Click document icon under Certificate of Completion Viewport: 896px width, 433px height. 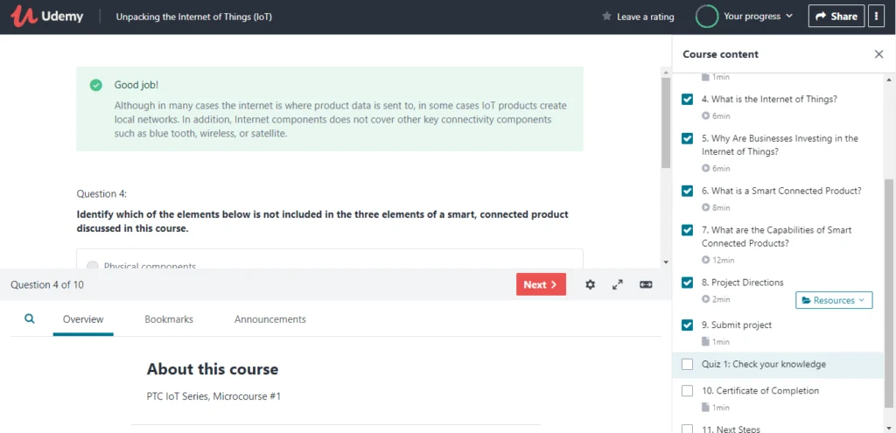tap(706, 408)
